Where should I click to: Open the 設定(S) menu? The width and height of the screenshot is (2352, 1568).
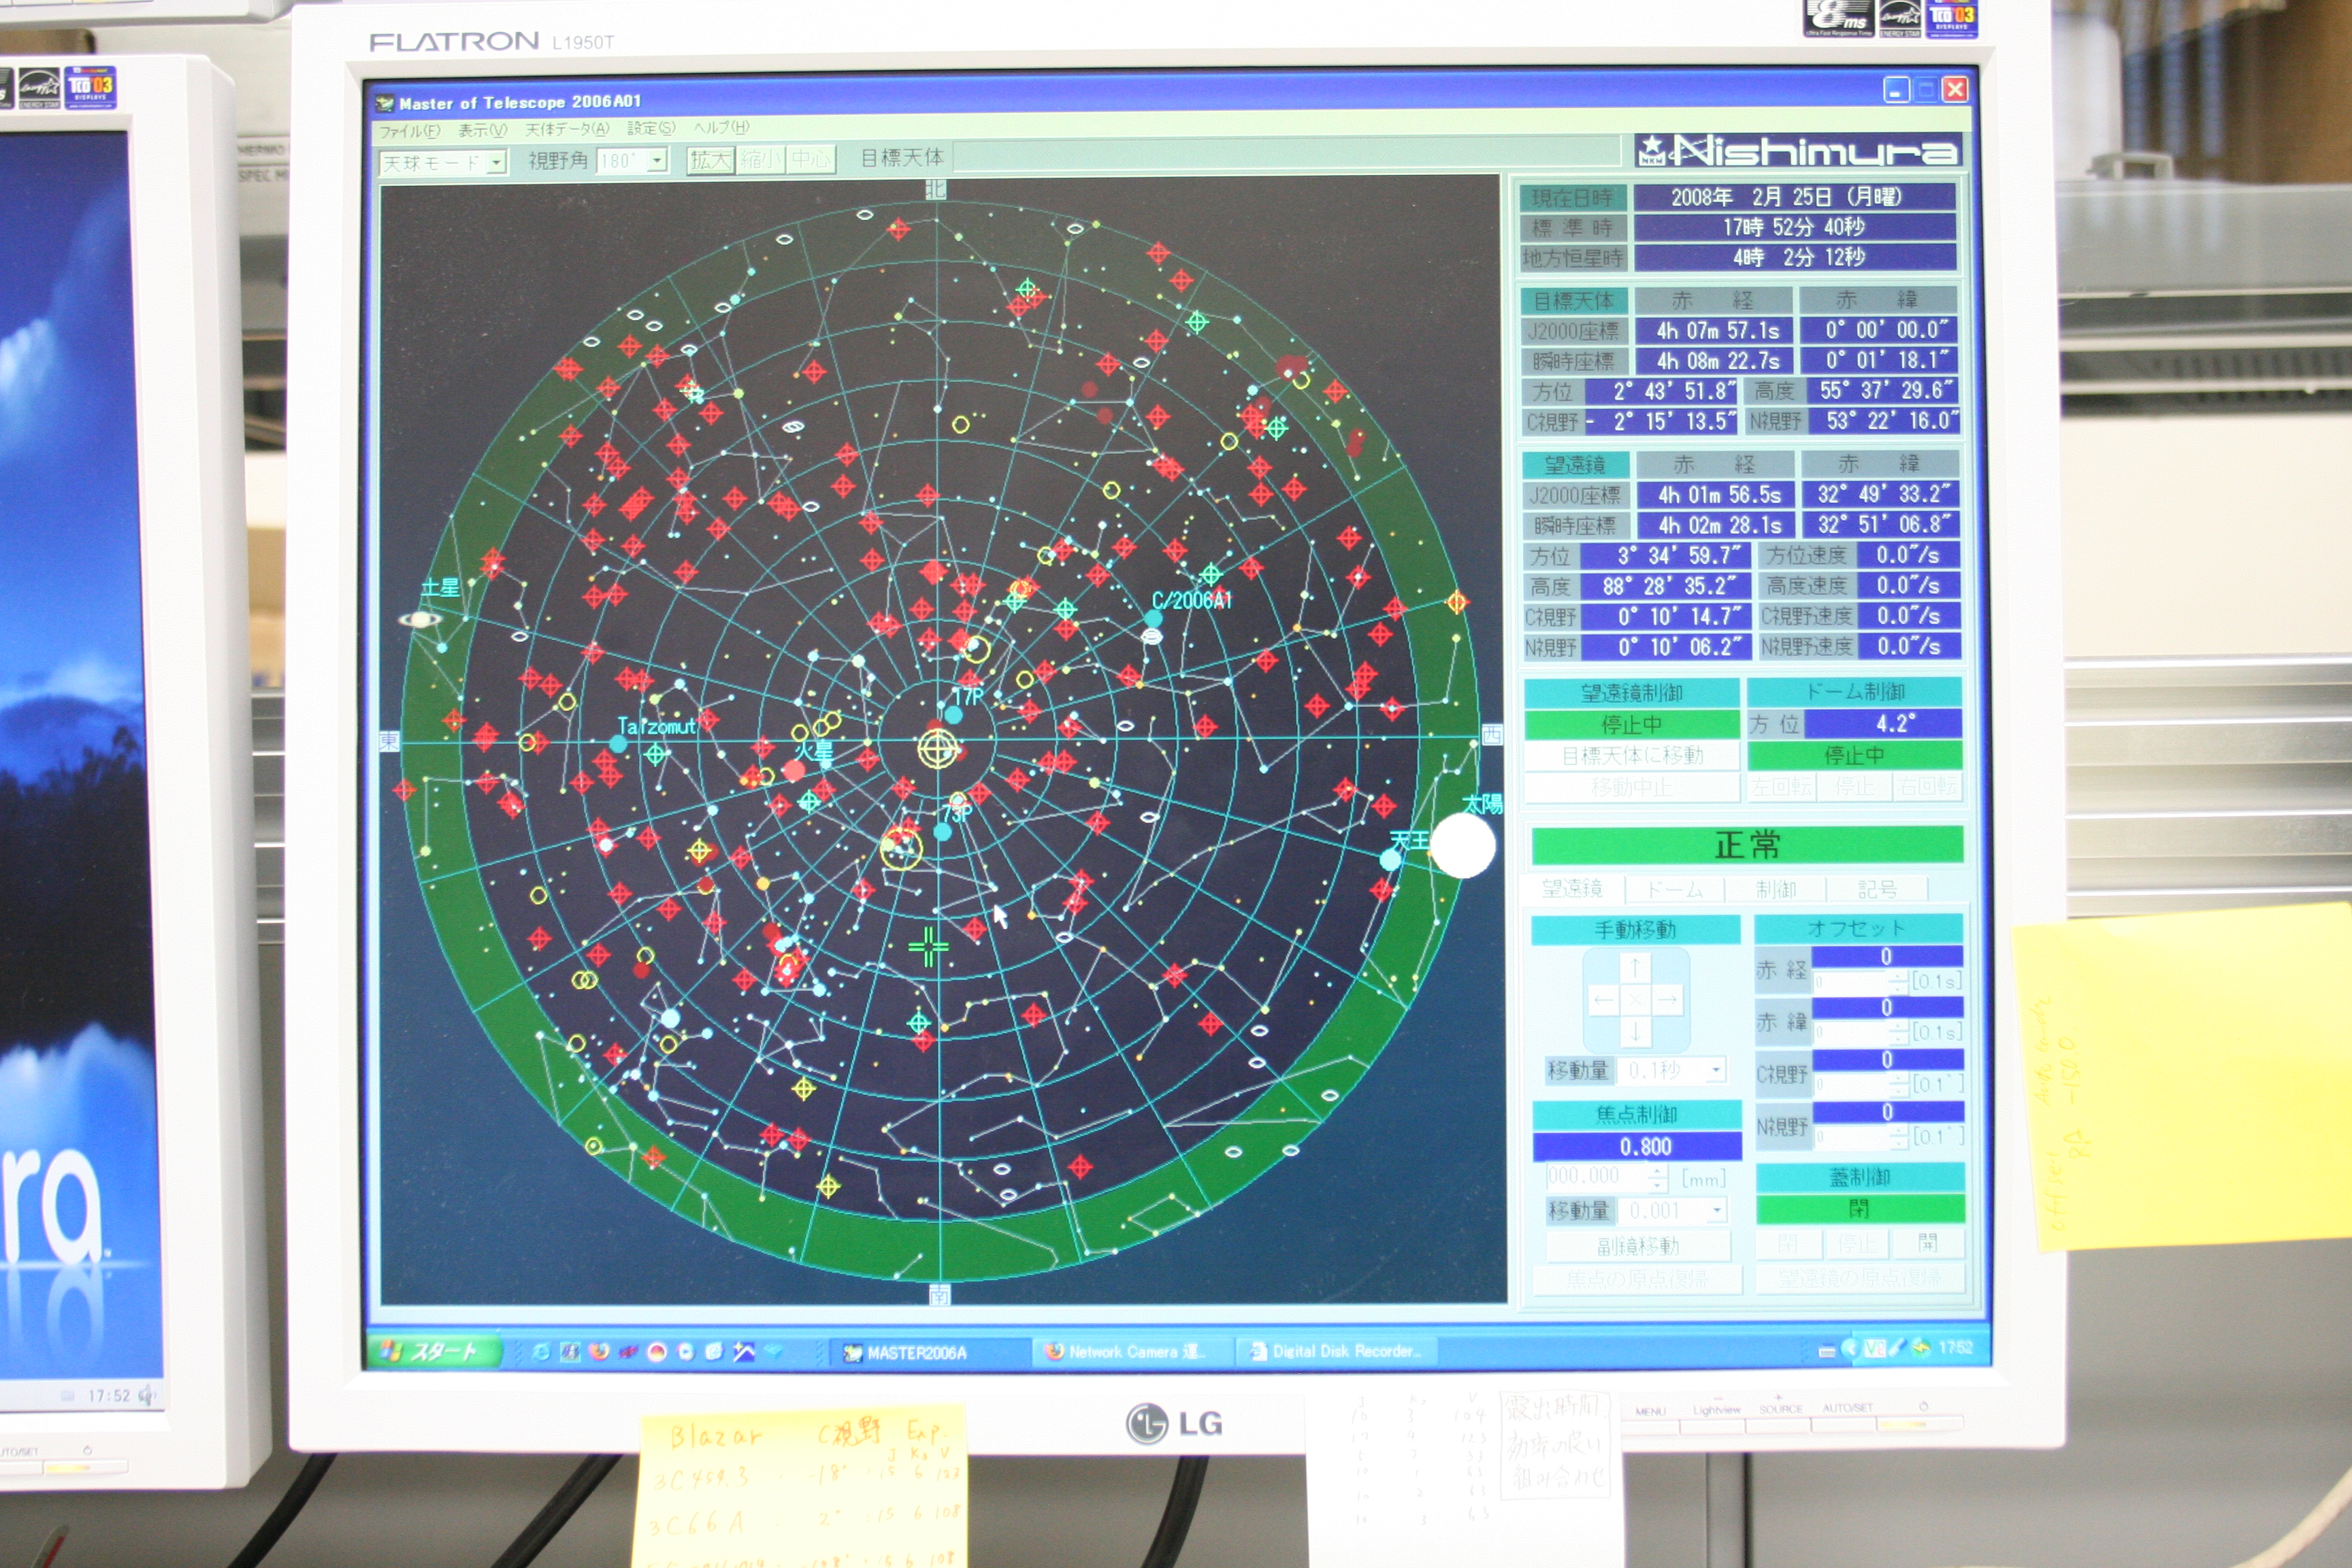point(651,128)
